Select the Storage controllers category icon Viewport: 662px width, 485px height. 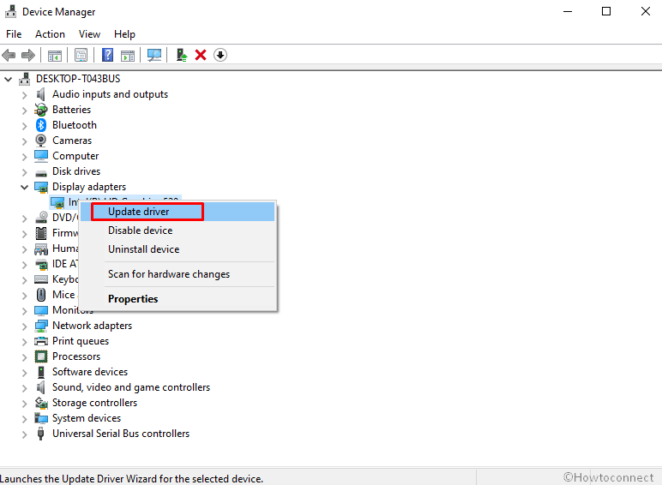tap(41, 403)
